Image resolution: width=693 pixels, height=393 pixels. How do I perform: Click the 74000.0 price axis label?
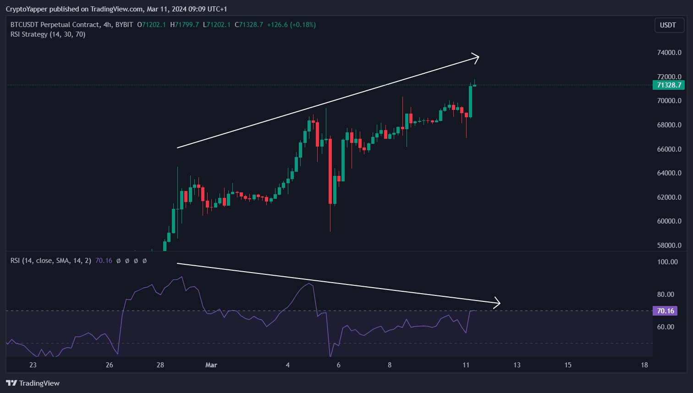669,53
